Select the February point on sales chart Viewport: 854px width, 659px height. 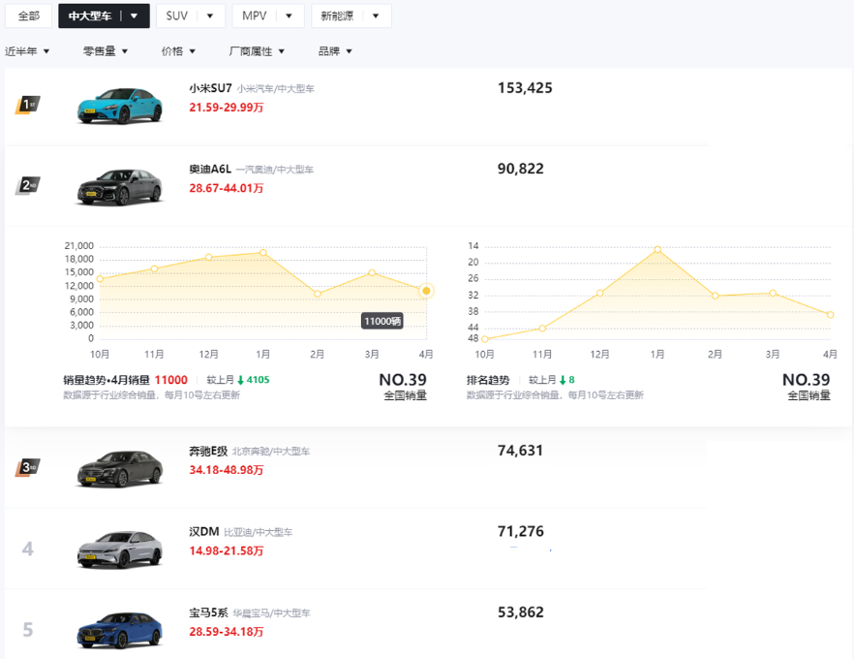tap(318, 294)
